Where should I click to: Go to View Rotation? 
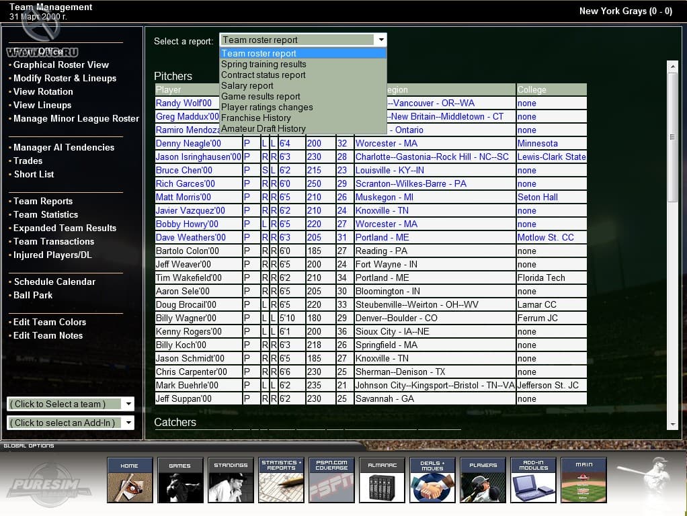[43, 91]
